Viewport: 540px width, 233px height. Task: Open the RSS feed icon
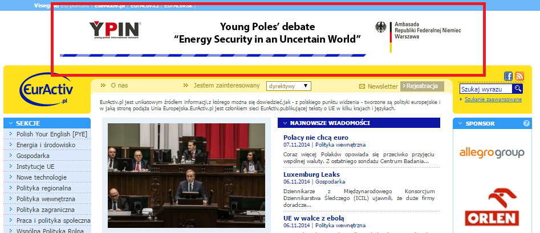click(x=519, y=76)
